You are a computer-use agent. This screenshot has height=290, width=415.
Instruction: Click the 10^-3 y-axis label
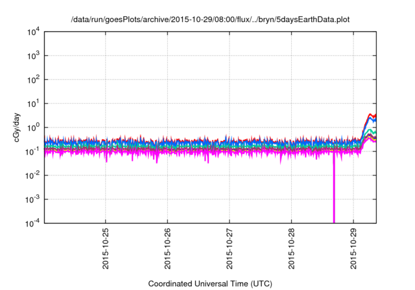click(33, 199)
